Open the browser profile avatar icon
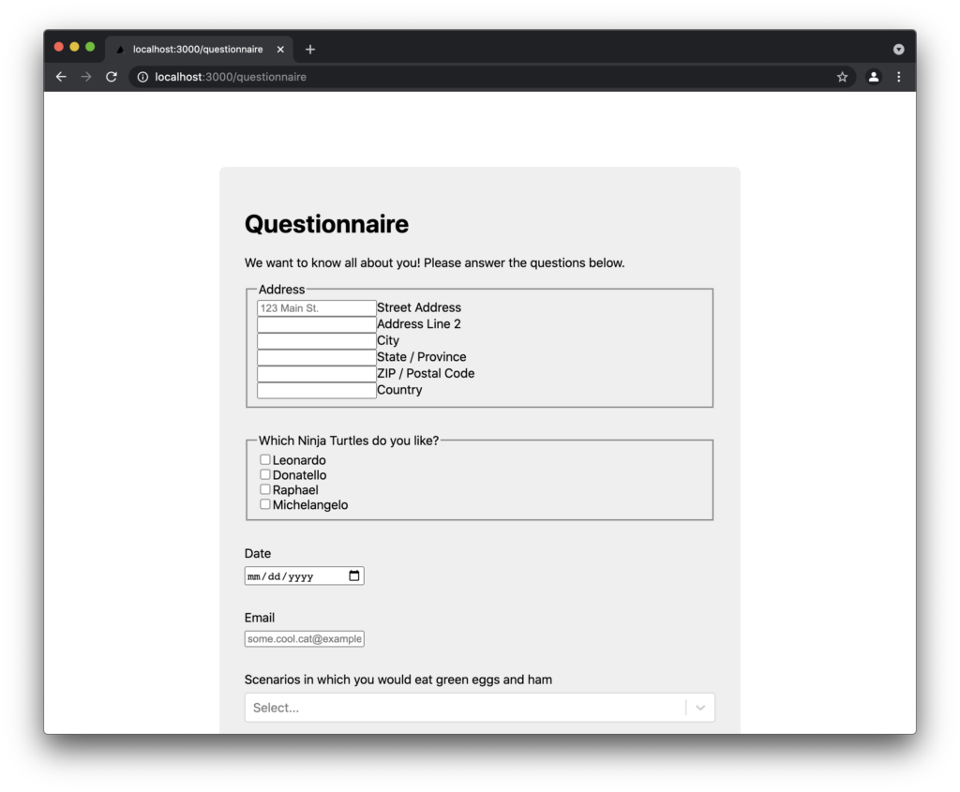Viewport: 960px width, 792px height. click(x=873, y=77)
